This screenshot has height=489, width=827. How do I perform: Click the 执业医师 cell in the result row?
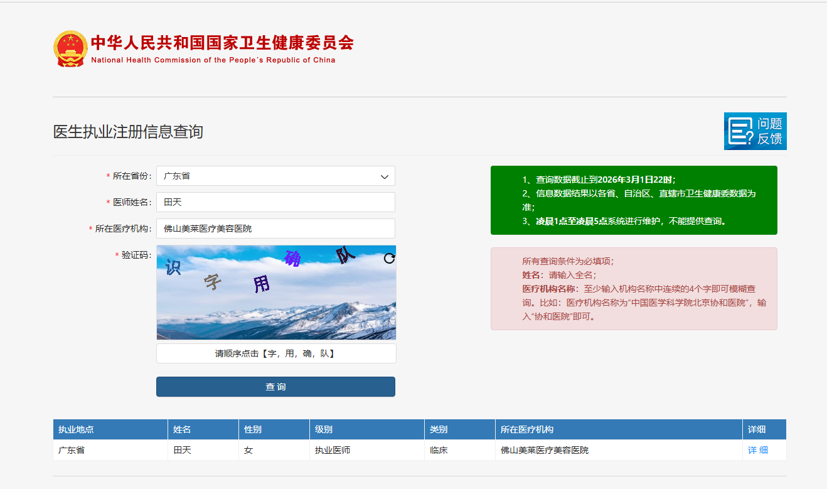[333, 450]
